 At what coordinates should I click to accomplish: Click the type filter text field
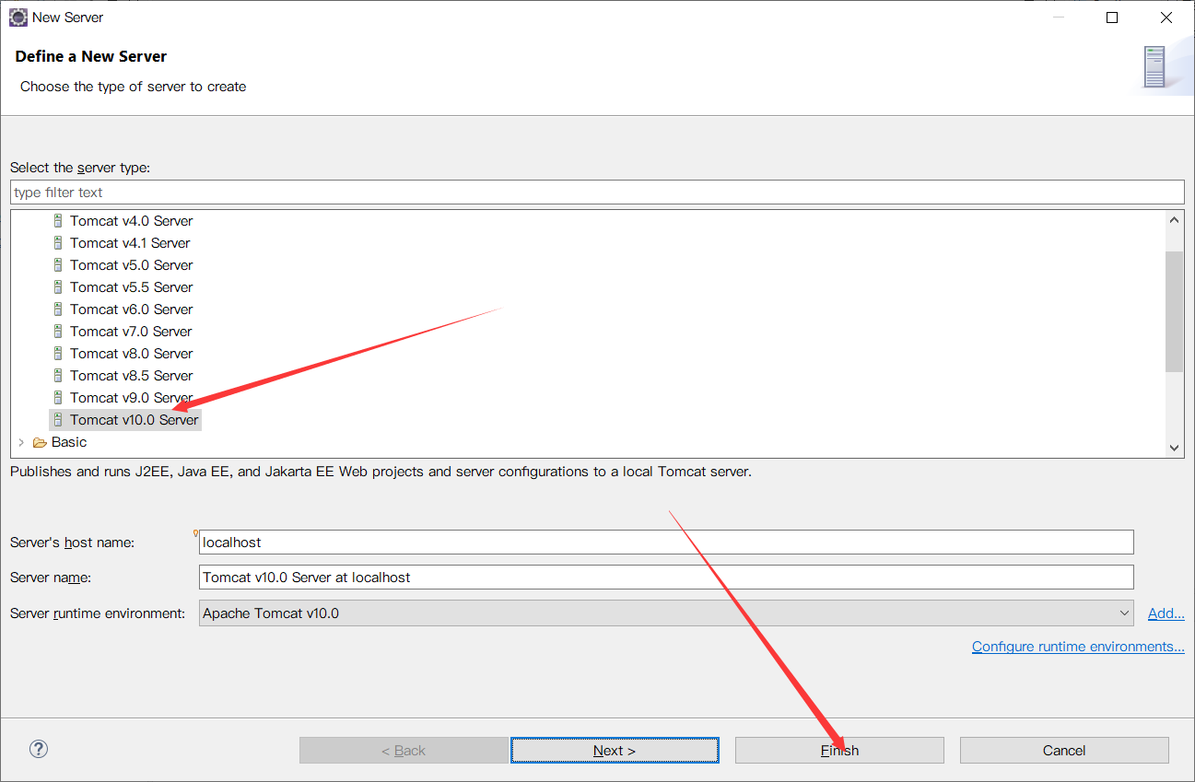[597, 193]
